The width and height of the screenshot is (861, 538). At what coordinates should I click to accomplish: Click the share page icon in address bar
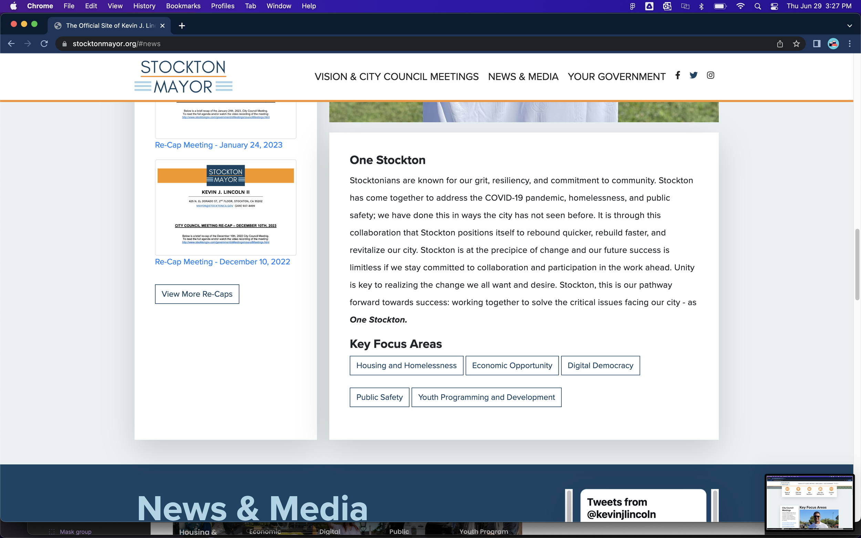(780, 44)
